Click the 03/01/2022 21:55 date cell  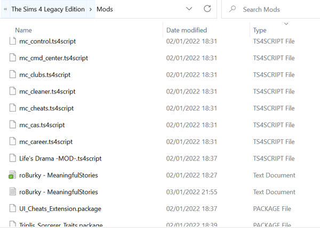[191, 192]
